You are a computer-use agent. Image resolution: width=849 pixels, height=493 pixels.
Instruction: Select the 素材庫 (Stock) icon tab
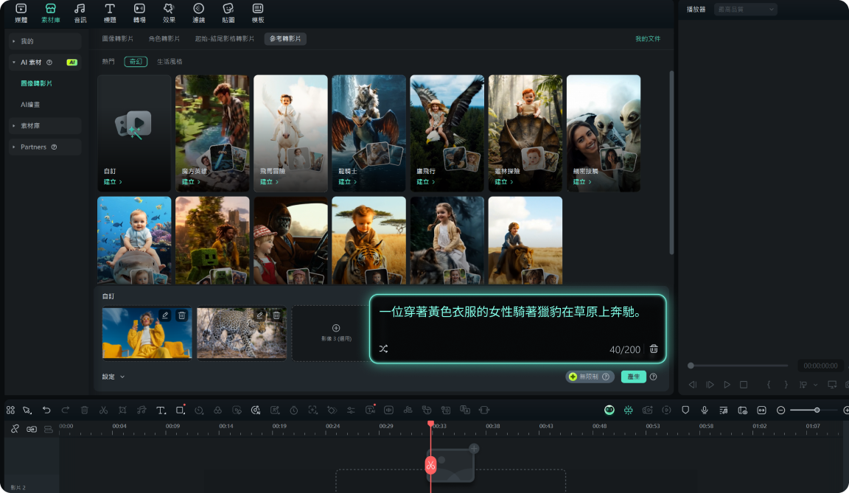50,13
